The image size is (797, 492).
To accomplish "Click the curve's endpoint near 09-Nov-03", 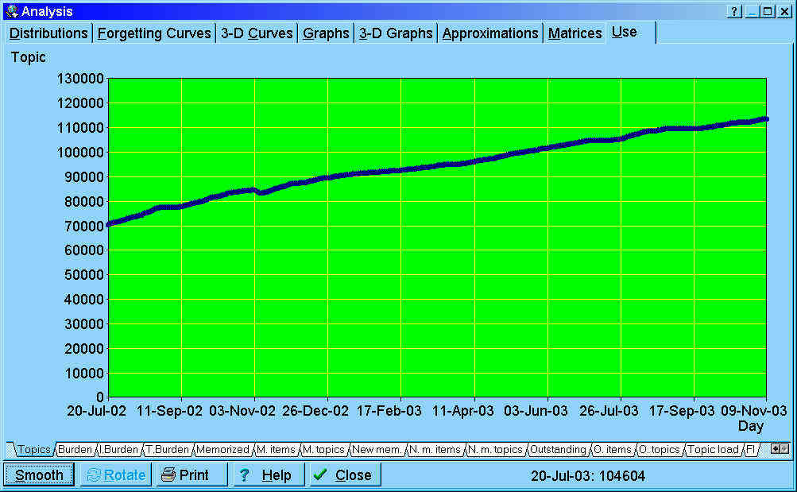I will 764,119.
